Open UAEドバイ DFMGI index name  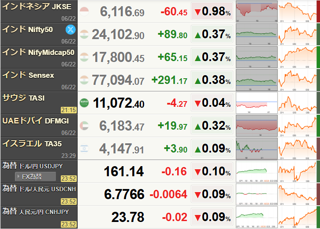coord(36,121)
